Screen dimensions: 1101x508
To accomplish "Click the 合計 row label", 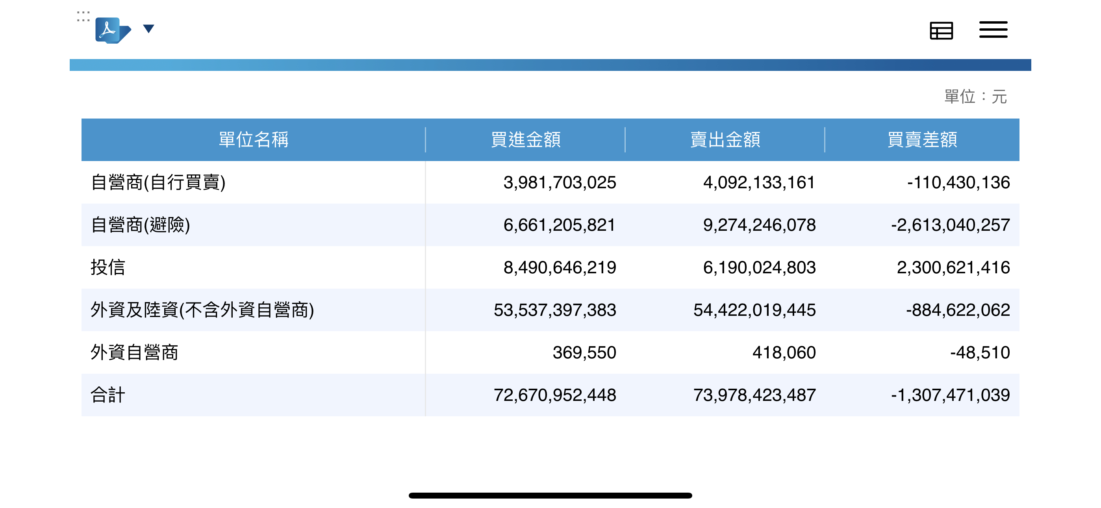I will click(x=108, y=395).
